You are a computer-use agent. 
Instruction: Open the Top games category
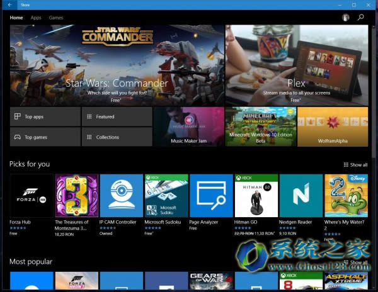(45, 137)
